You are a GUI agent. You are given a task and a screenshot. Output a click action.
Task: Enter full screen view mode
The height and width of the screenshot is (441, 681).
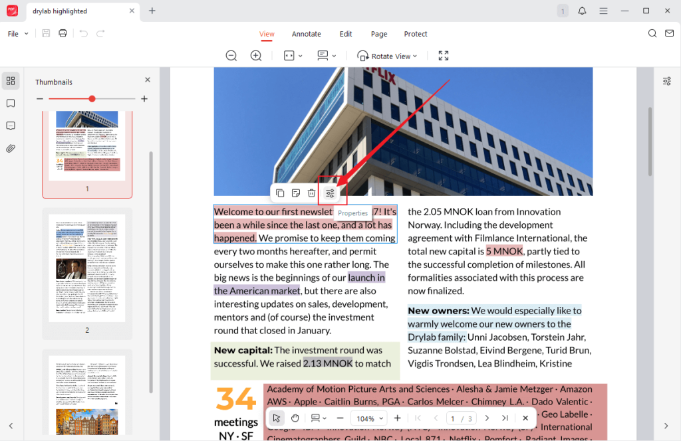click(x=443, y=56)
